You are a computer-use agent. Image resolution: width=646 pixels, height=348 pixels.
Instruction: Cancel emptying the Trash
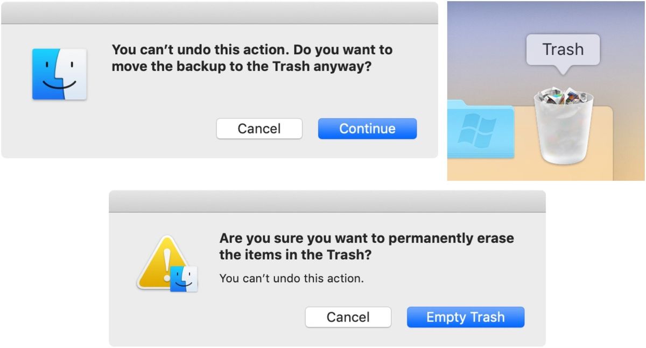(x=348, y=317)
